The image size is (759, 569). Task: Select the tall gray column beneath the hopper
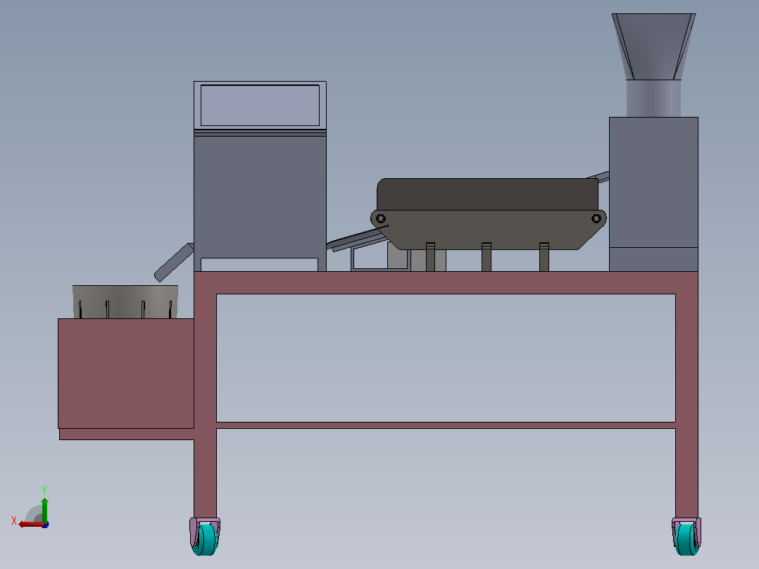653,194
